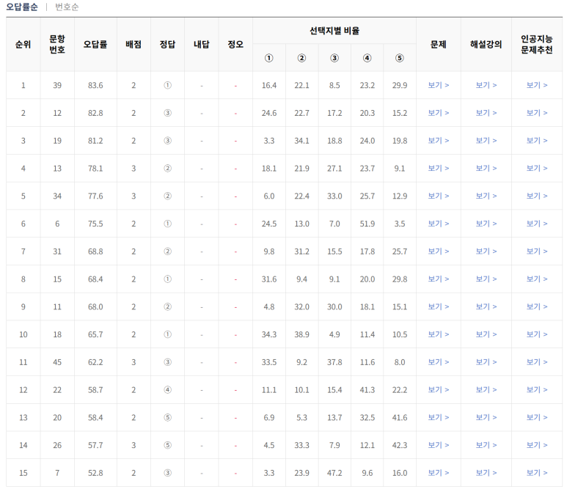This screenshot has width=567, height=489.
Task: Open 해설강의 for question number 19
Action: (x=486, y=141)
